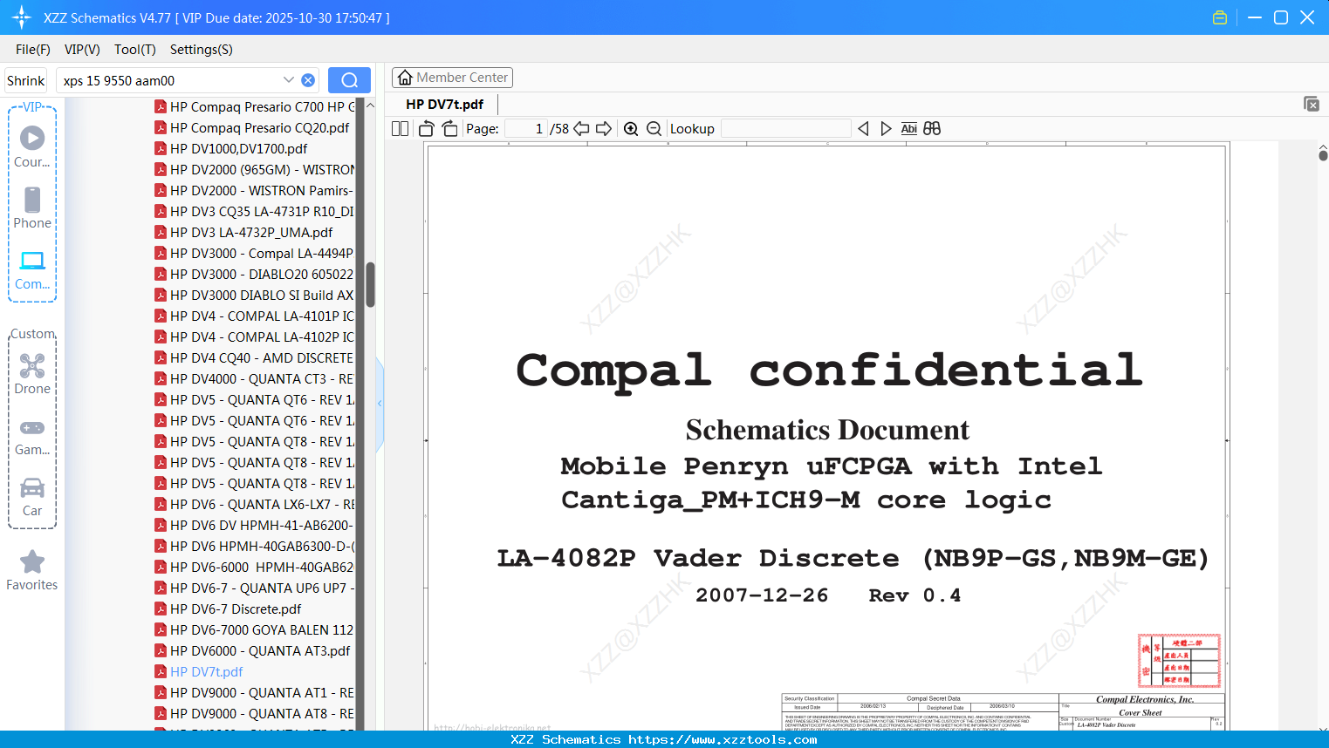Screen dimensions: 1329x748
Task: Open HP Compaq Presario CQ20.pdf
Action: tap(253, 127)
